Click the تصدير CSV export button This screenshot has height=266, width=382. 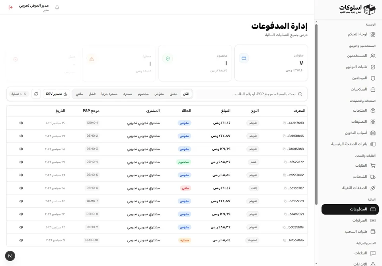point(57,94)
